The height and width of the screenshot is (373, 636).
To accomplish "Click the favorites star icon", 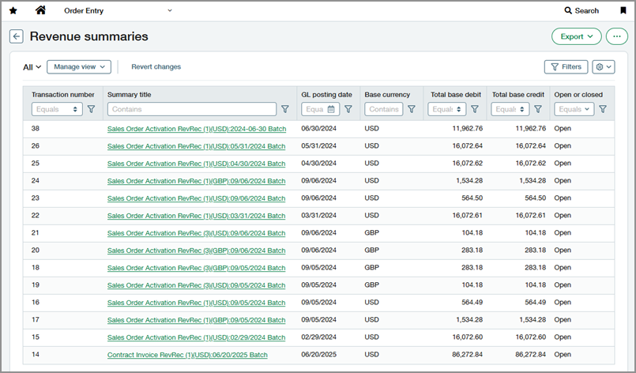I will tap(13, 10).
